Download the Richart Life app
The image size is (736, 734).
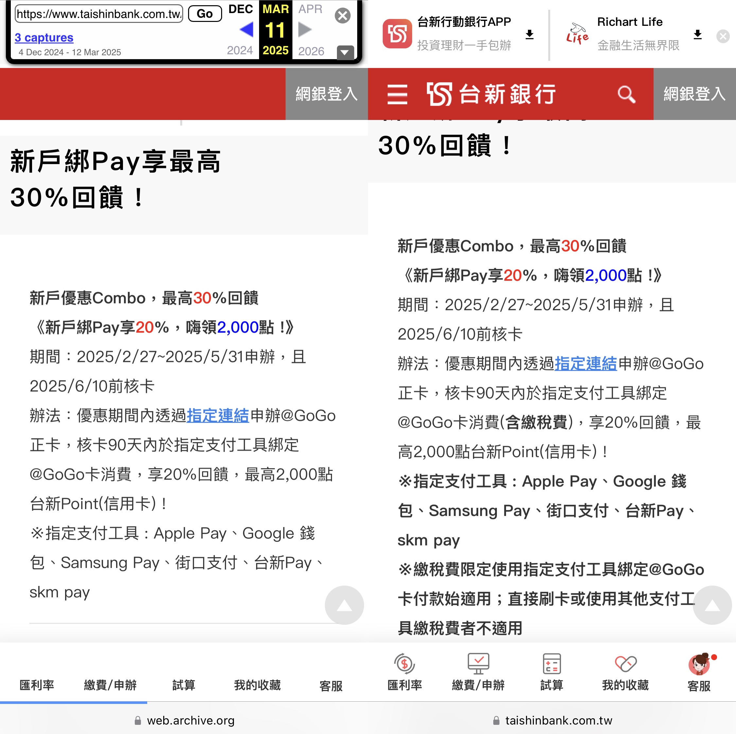click(697, 35)
